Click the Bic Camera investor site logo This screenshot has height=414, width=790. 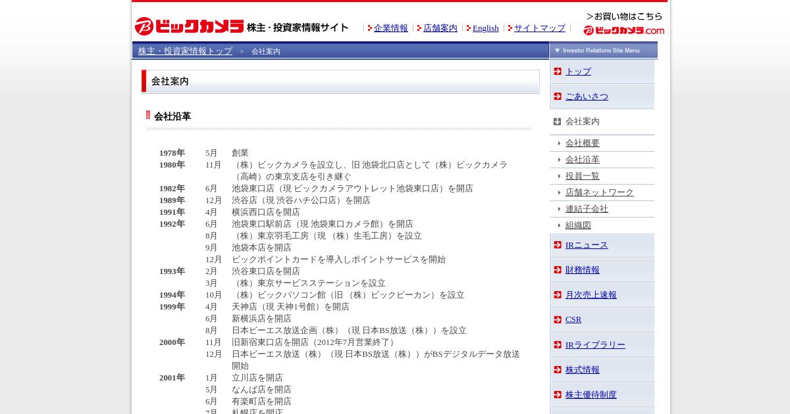coord(242,26)
